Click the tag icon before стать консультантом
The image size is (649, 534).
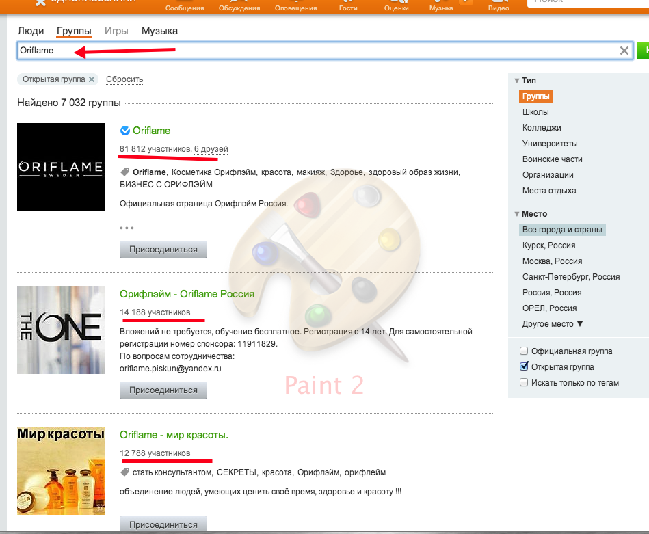tap(124, 472)
